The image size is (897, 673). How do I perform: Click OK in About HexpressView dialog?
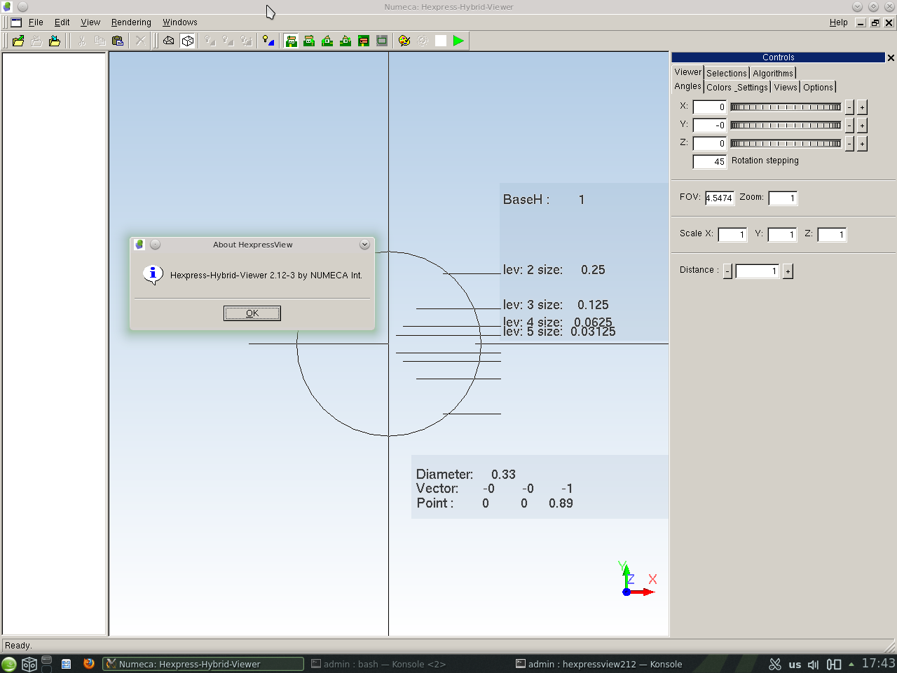point(252,313)
